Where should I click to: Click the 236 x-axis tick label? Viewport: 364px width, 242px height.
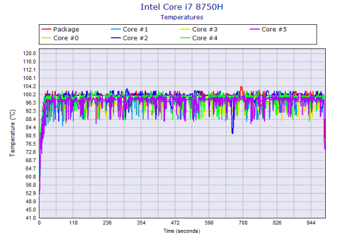(x=107, y=223)
